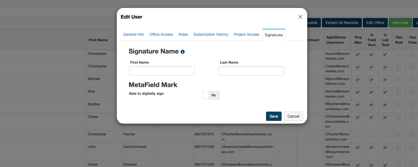This screenshot has width=418, height=167.
Task: Uncheck Proj Man for cbusch user
Action: [x=357, y=55]
